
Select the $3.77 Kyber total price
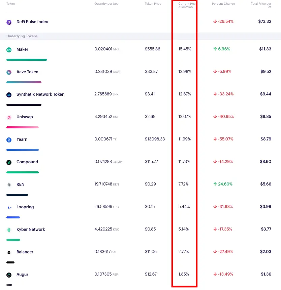266,229
